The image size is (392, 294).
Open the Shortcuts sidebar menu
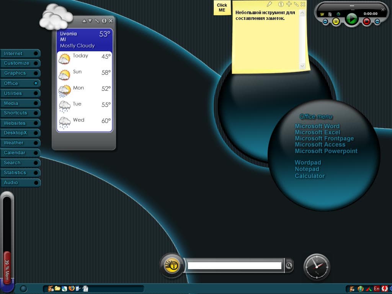[20, 113]
